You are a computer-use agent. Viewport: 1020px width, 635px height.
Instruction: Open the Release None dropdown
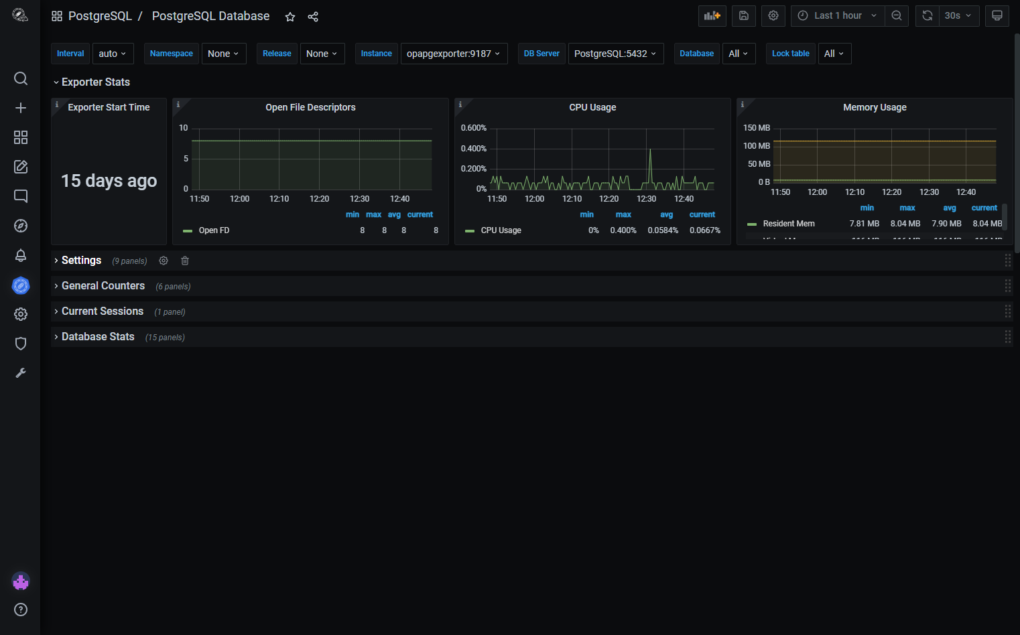point(322,54)
